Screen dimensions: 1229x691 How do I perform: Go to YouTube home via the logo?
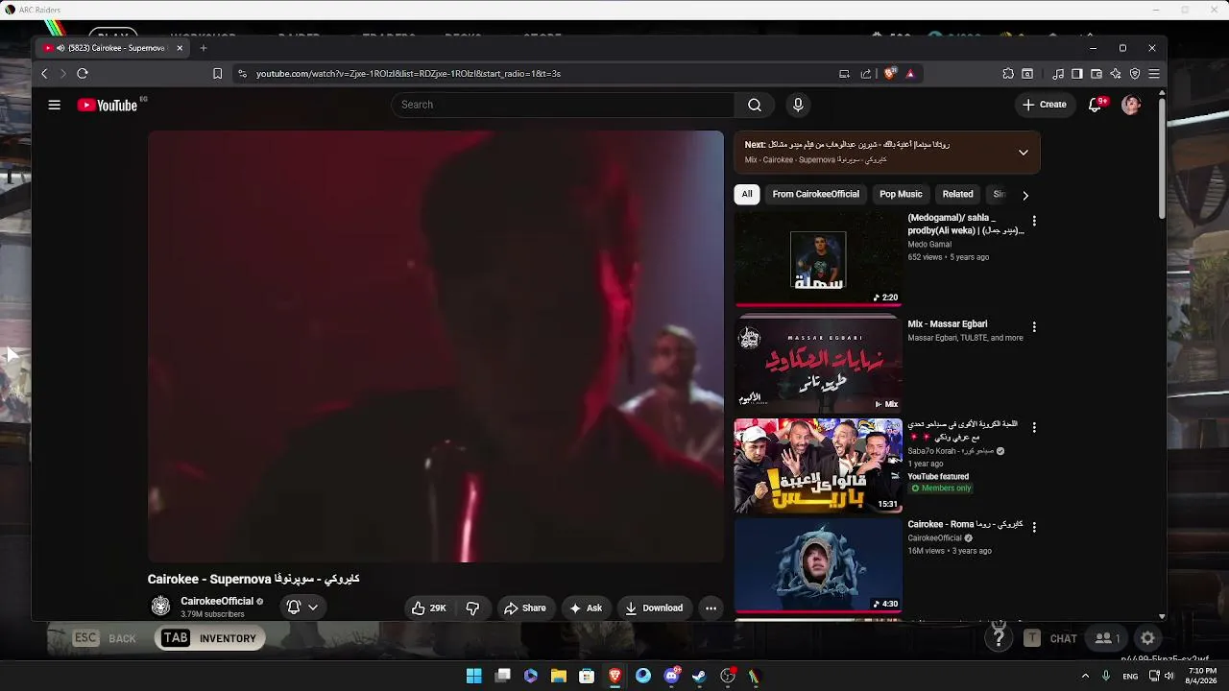pos(108,105)
